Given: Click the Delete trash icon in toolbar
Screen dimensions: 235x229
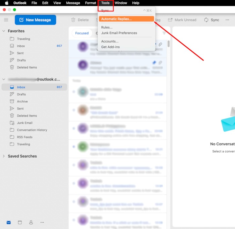Looking at the screenshot, I should tap(73, 20).
